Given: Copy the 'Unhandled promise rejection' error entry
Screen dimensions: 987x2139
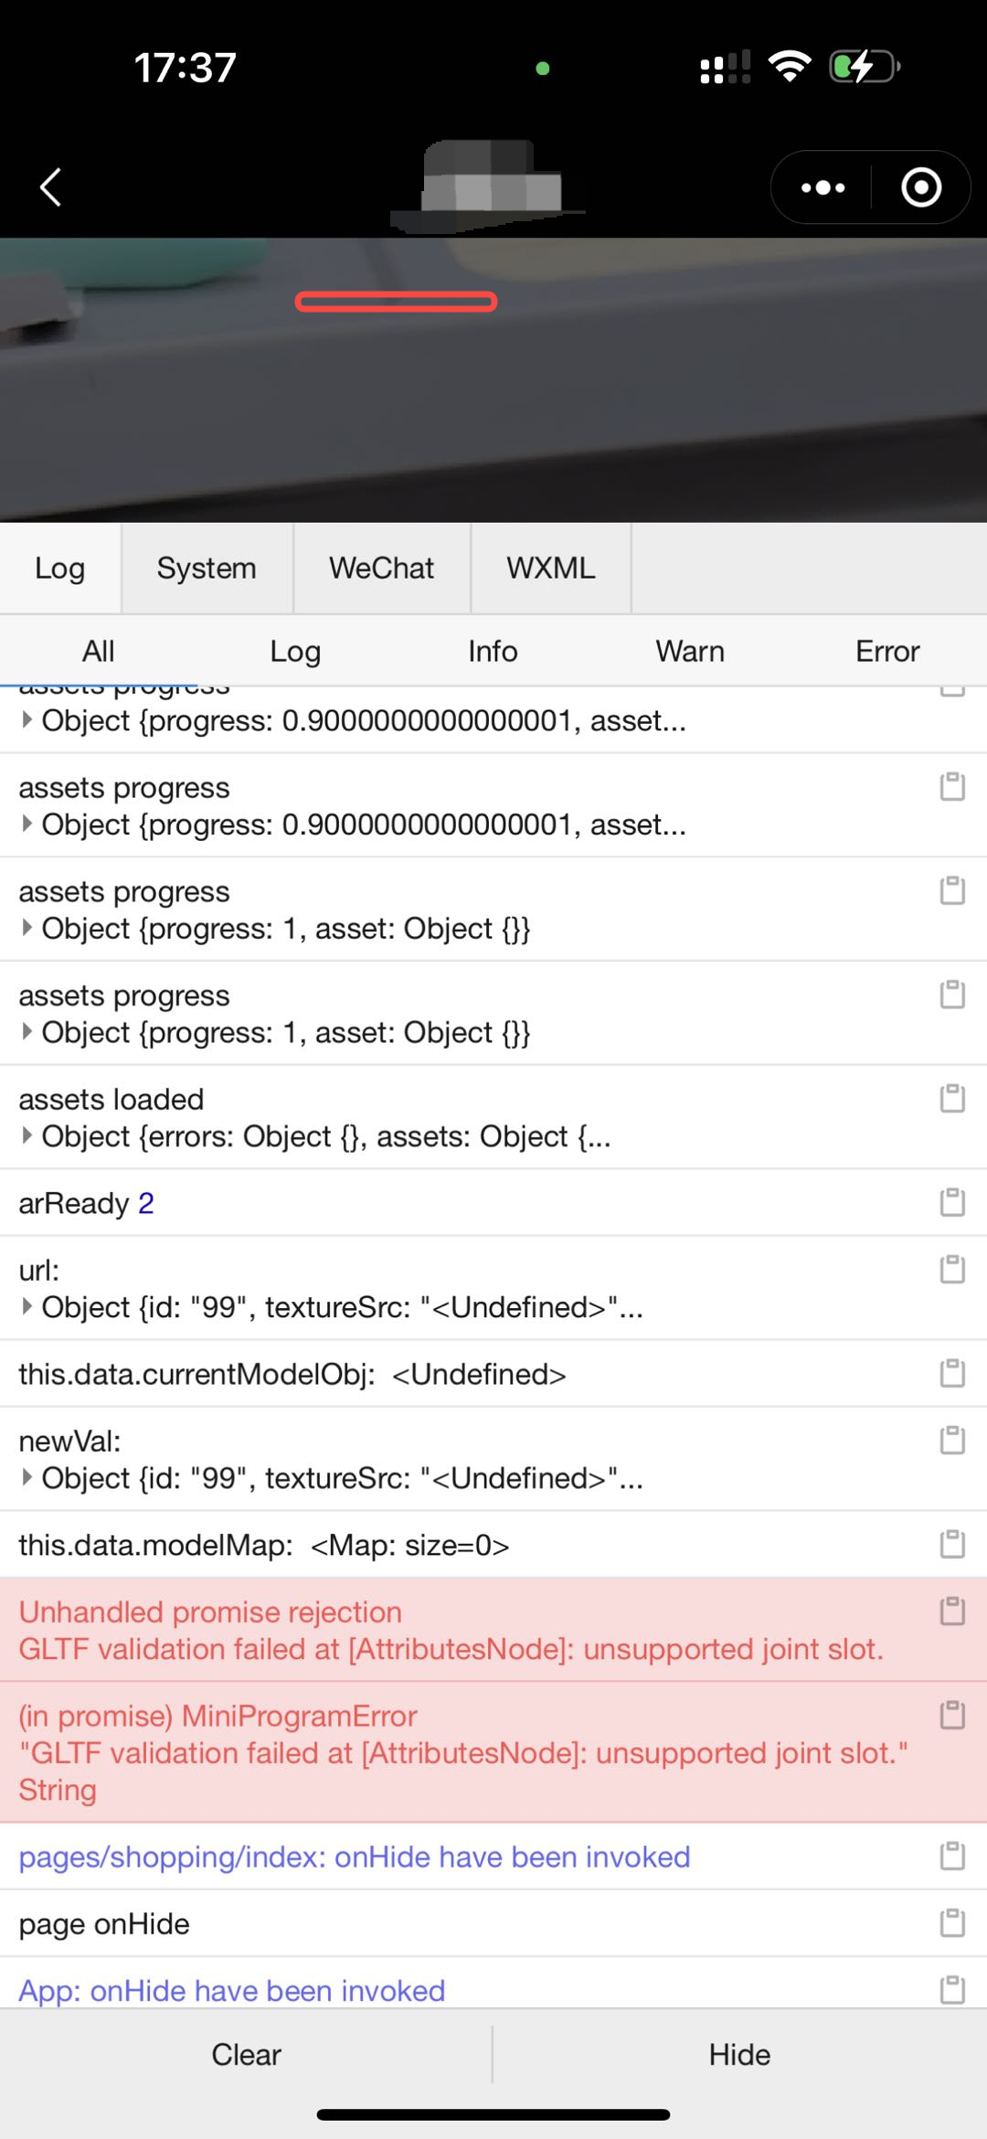Looking at the screenshot, I should [952, 1611].
